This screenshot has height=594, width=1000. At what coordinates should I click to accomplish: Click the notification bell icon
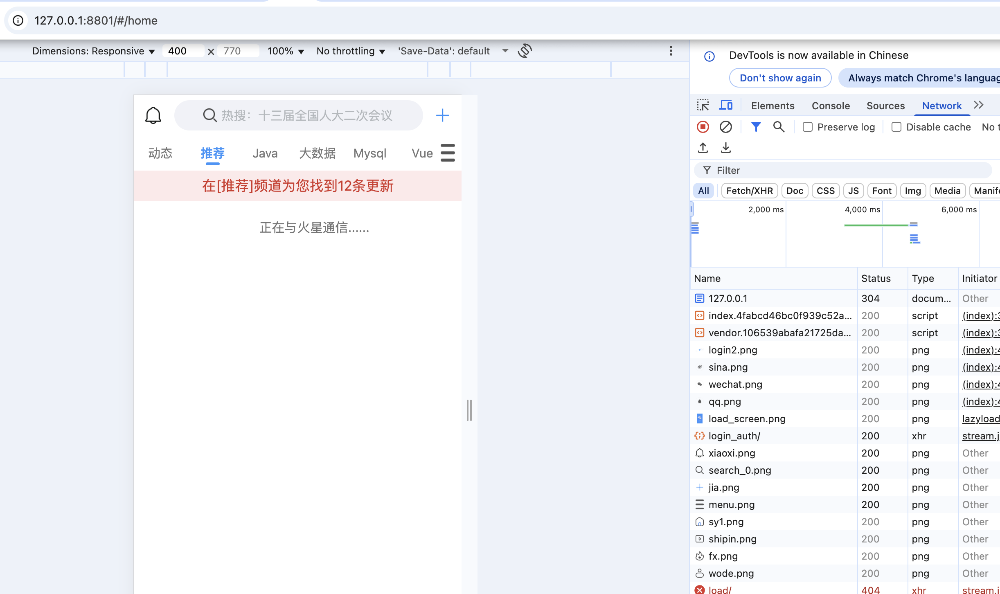pos(153,115)
